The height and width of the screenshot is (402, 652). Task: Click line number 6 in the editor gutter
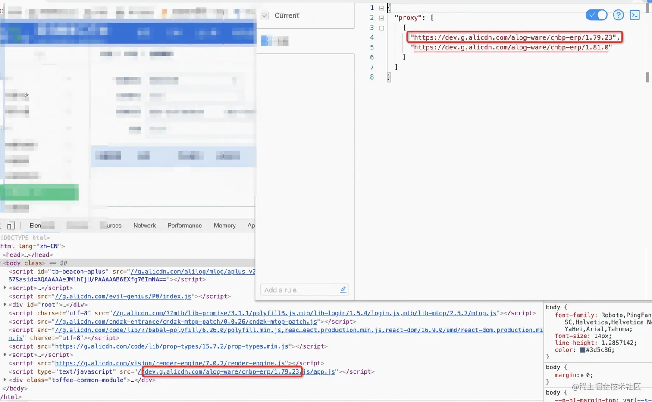[372, 57]
